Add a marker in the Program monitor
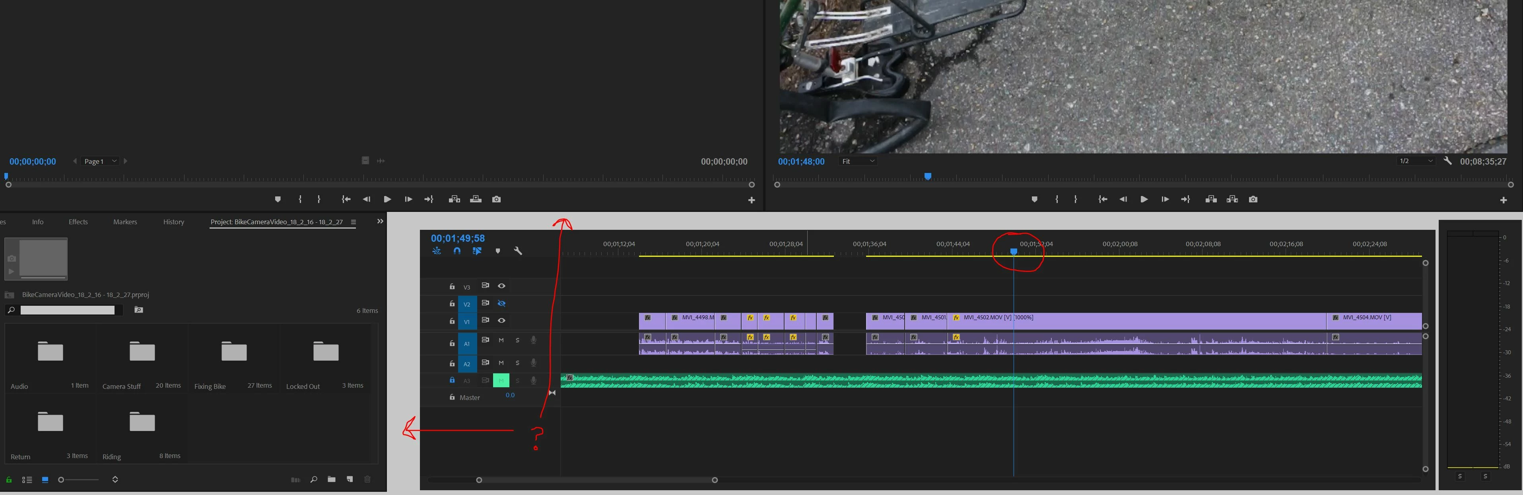The image size is (1523, 495). click(x=1034, y=199)
